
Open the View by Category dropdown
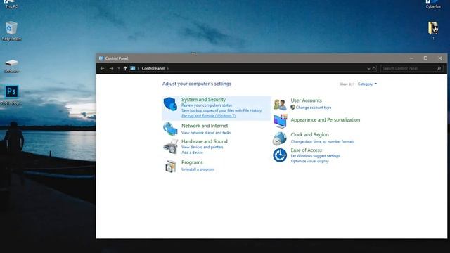click(x=367, y=84)
